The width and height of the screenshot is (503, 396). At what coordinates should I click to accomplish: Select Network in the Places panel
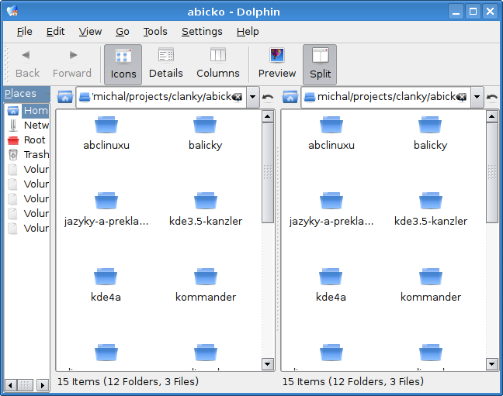point(28,126)
